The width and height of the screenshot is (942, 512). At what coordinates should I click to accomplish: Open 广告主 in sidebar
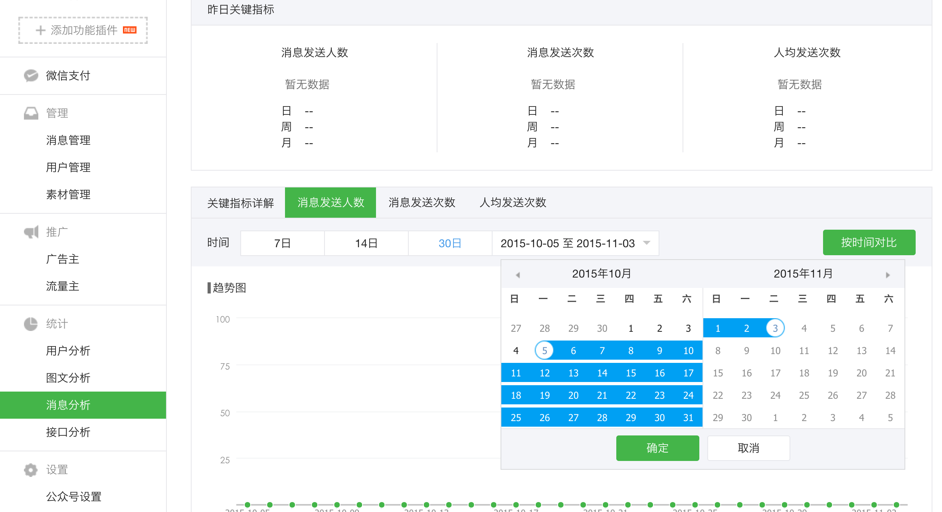click(63, 259)
